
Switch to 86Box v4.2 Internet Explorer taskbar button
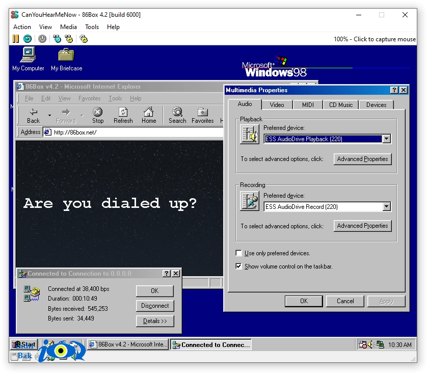[x=128, y=344]
